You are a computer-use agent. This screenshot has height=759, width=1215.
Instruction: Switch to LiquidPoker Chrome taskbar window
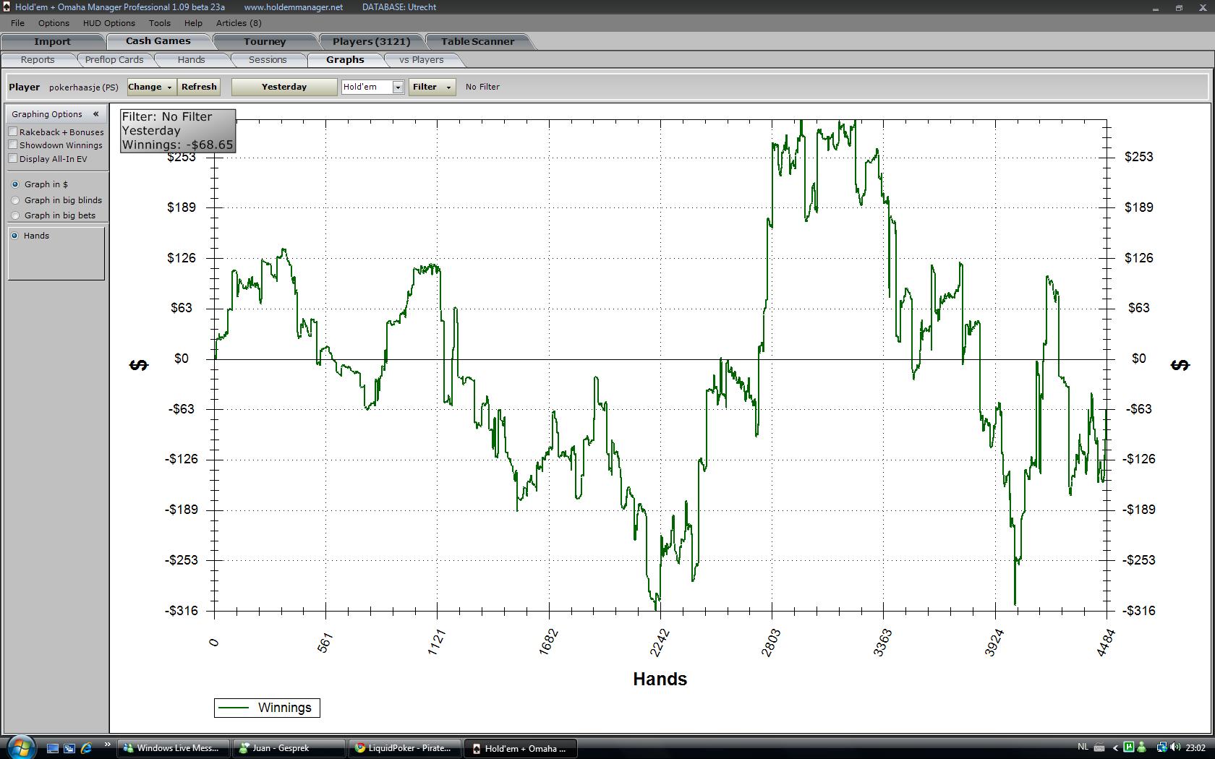point(404,748)
